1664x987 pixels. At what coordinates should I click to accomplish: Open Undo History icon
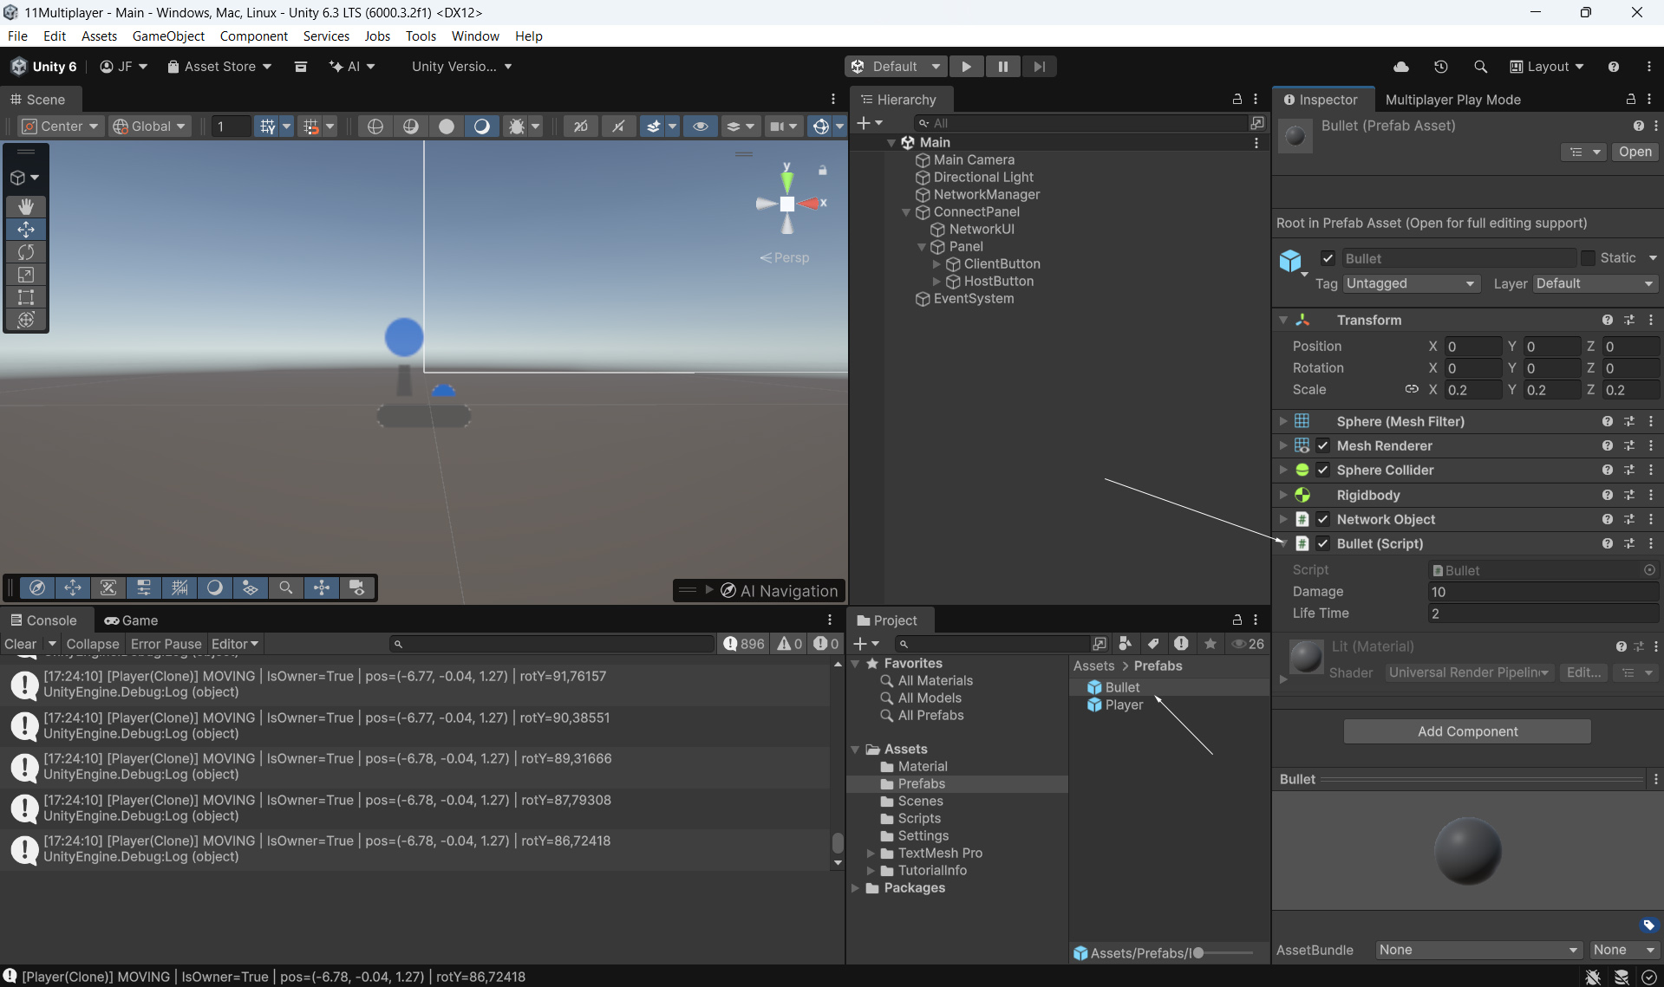coord(1441,67)
